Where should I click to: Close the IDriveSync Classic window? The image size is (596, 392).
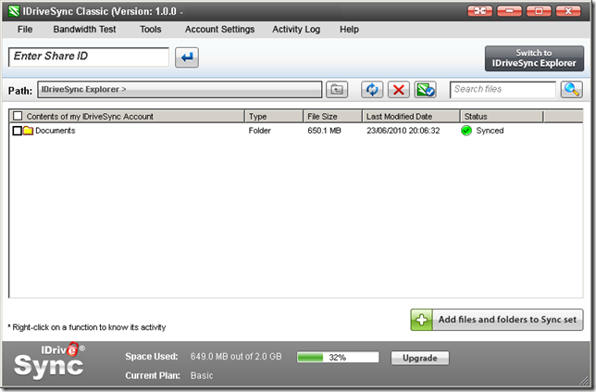(x=568, y=11)
